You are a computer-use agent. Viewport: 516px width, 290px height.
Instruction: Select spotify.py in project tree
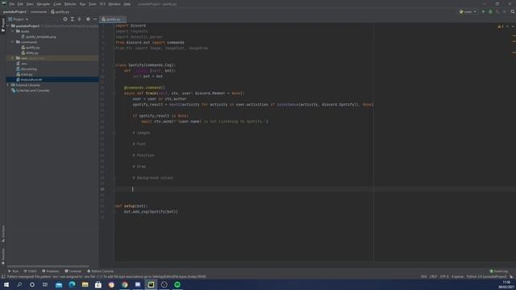click(31, 48)
